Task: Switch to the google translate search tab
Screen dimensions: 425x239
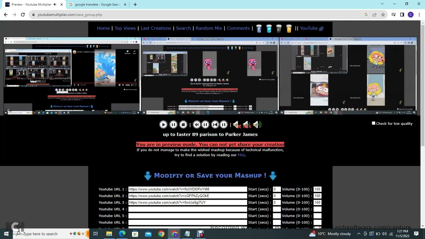Action: click(x=96, y=4)
